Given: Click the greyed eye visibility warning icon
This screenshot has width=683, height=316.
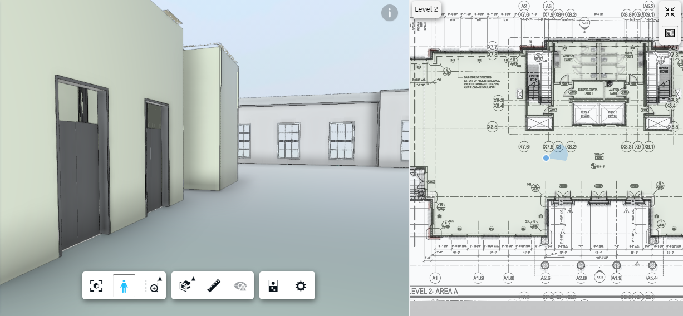Looking at the screenshot, I should [x=240, y=286].
